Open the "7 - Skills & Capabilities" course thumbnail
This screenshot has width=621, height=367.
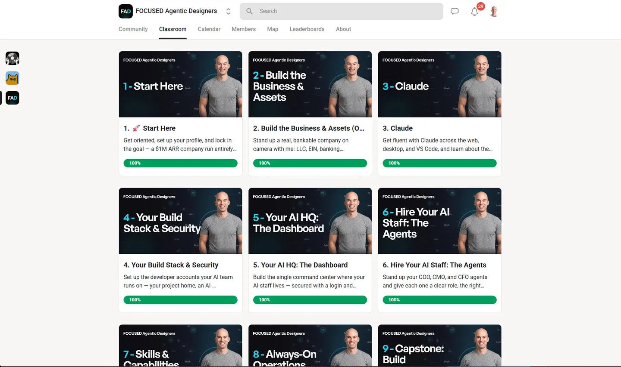click(x=181, y=345)
